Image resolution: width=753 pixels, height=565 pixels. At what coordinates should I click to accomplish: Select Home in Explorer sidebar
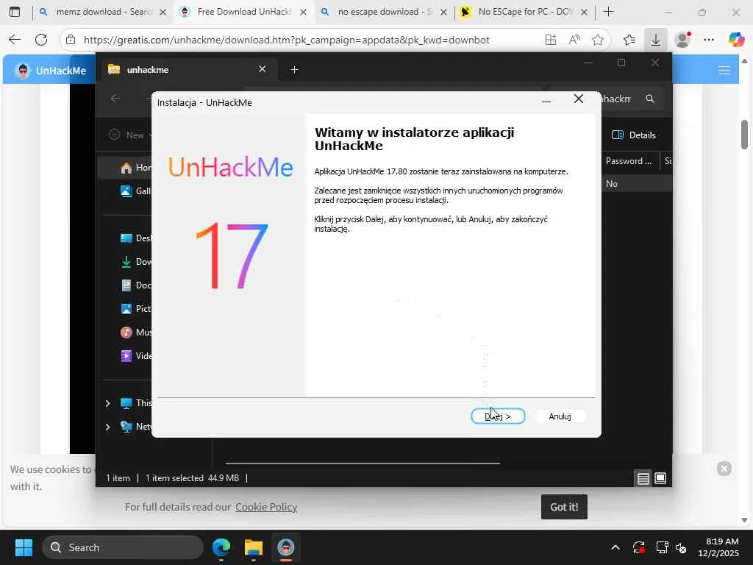(x=135, y=167)
